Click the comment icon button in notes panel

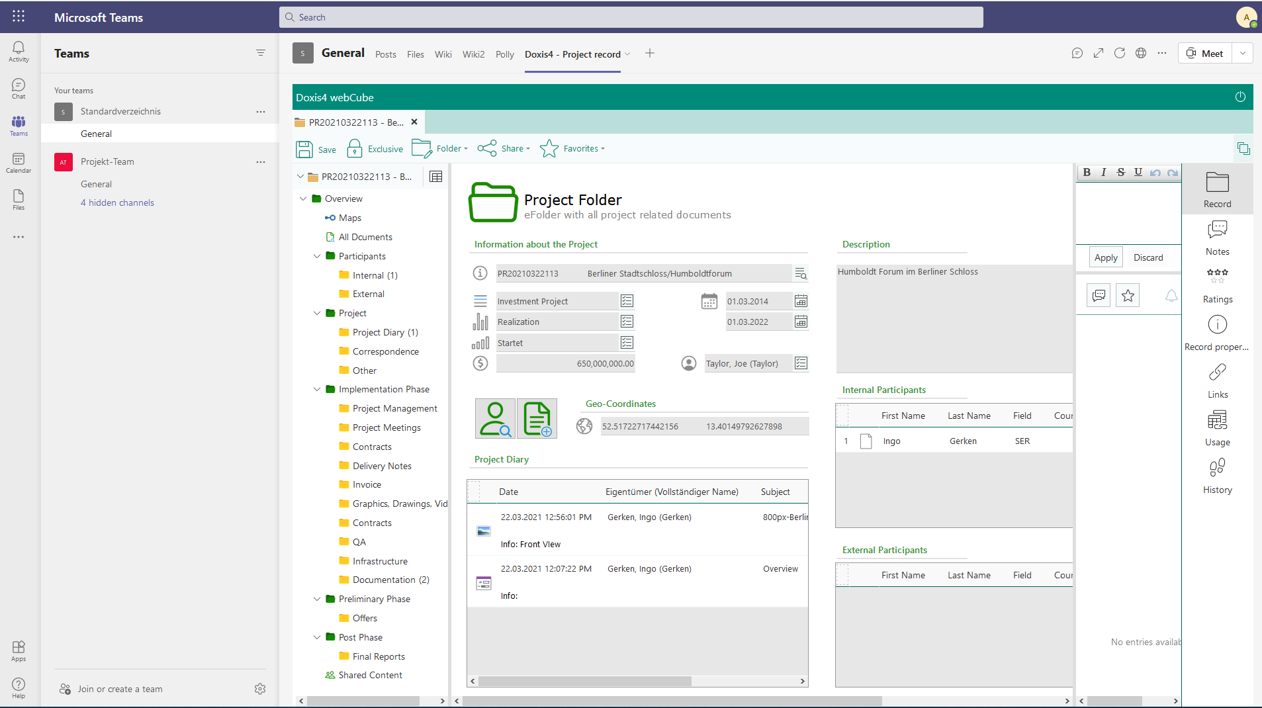pyautogui.click(x=1099, y=295)
